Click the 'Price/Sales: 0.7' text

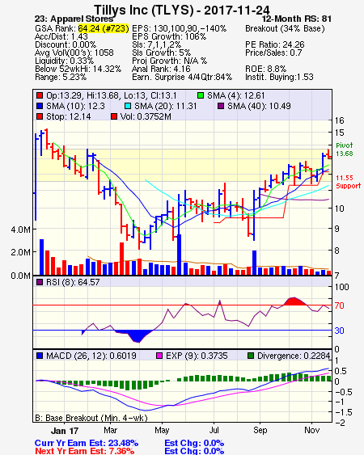(273, 53)
